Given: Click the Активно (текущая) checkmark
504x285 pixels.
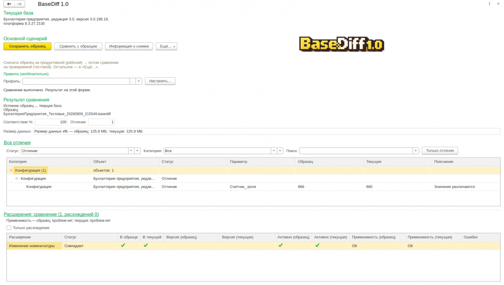Looking at the screenshot, I should click(317, 245).
